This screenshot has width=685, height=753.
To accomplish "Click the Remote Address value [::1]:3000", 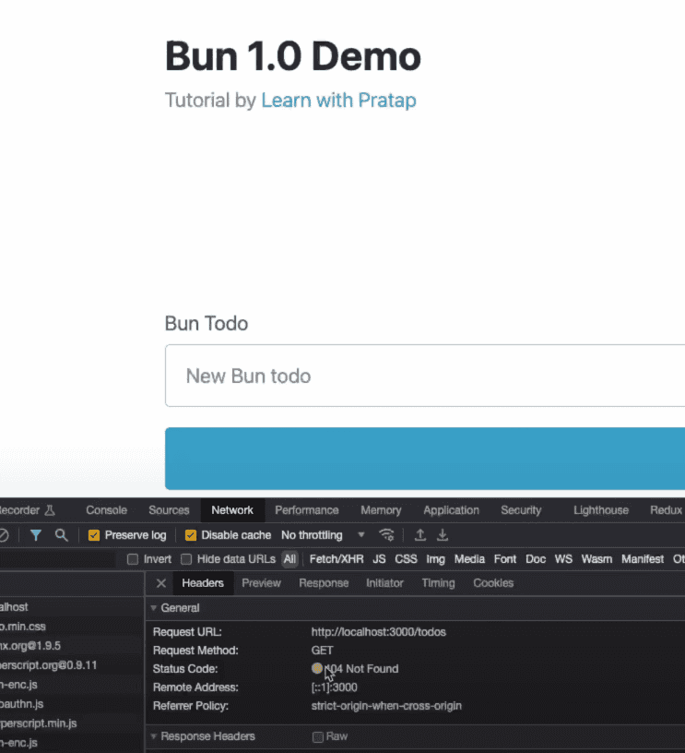I will coord(335,687).
